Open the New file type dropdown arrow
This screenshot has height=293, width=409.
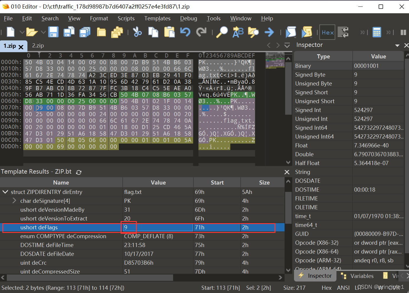coord(22,32)
